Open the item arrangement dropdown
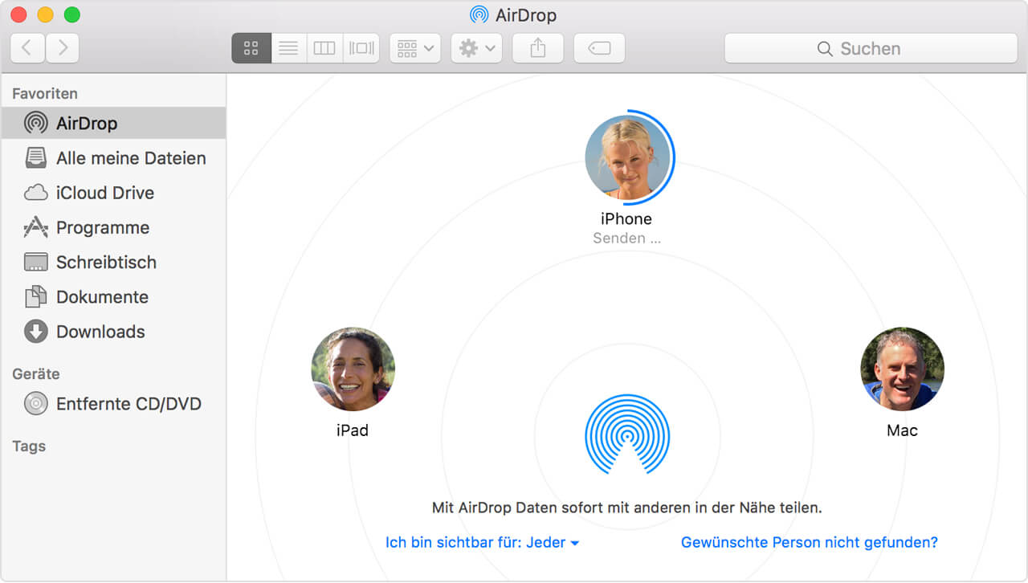This screenshot has width=1028, height=583. pos(414,47)
